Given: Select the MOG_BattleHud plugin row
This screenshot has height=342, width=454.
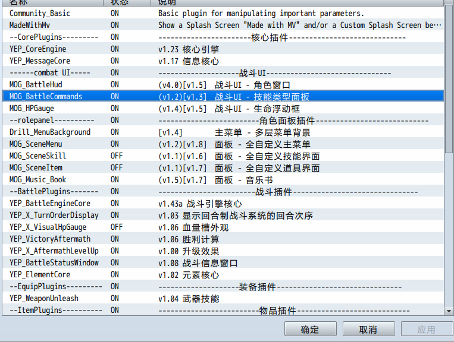Looking at the screenshot, I should coord(223,84).
